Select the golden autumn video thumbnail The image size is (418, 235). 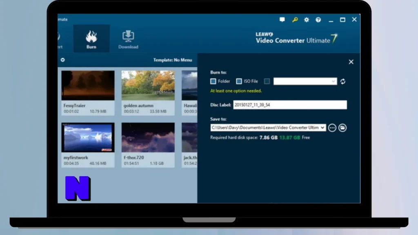pos(148,86)
